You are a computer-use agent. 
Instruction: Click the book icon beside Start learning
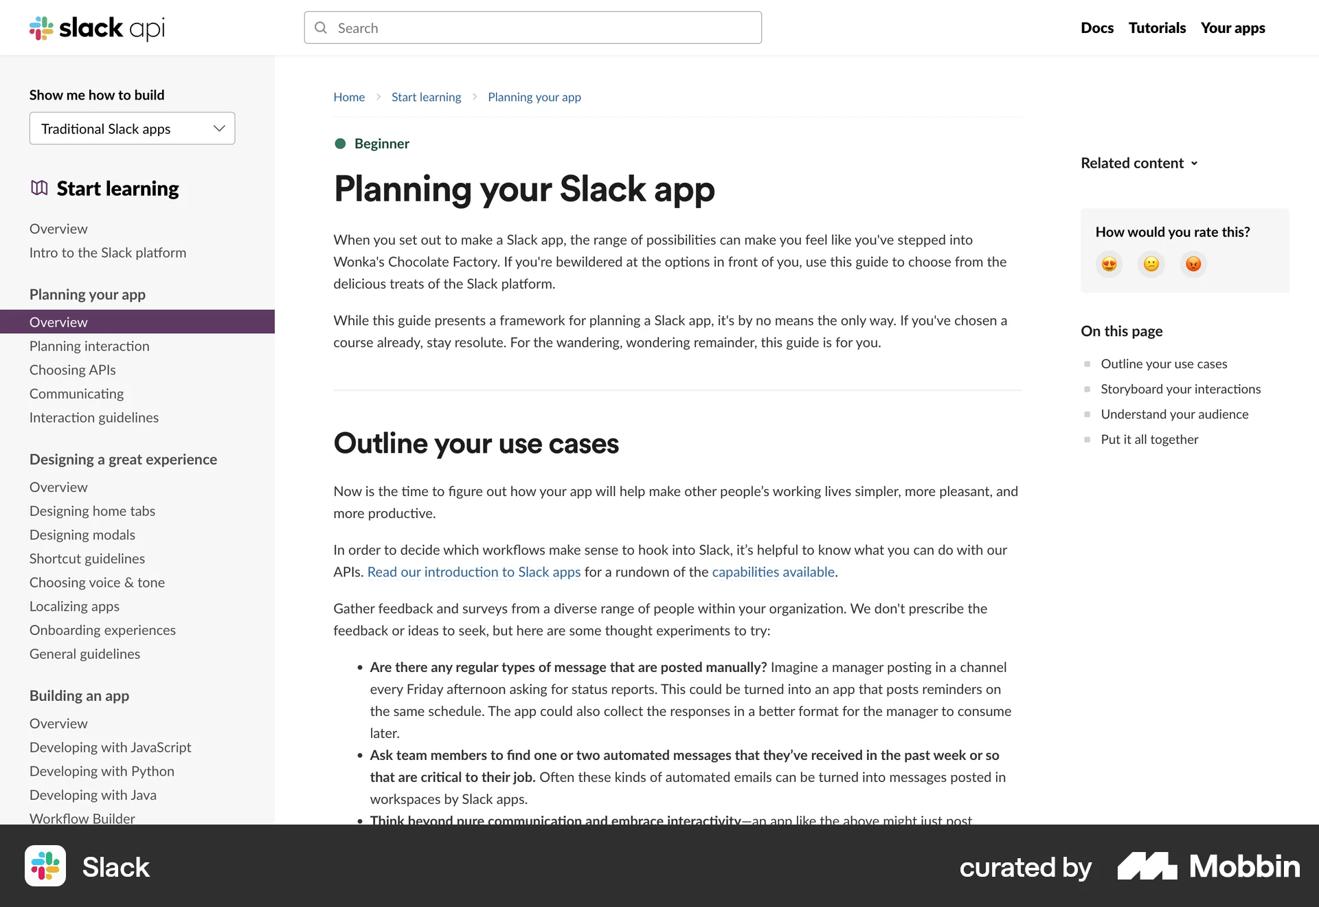click(39, 187)
